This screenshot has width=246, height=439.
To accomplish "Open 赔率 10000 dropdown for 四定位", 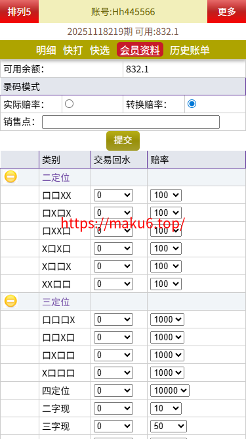I will (x=170, y=390).
